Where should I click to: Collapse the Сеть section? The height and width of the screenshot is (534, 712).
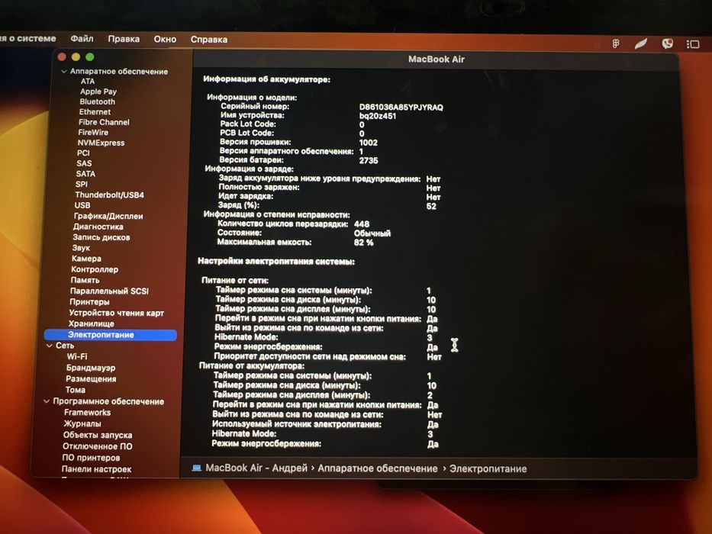pos(50,346)
